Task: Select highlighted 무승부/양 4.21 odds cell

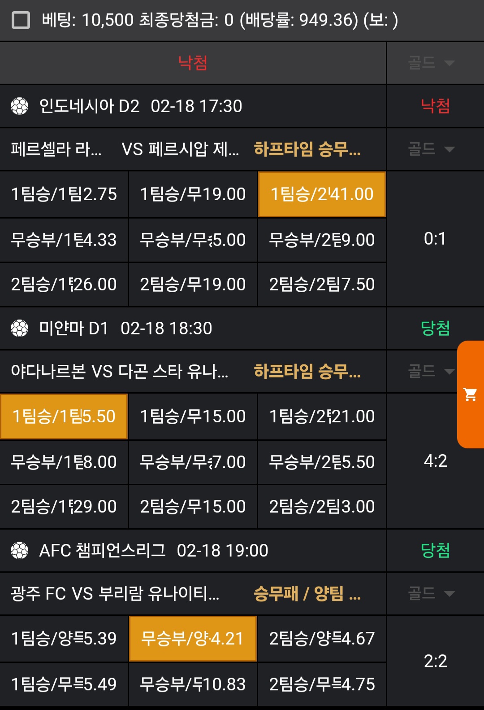Action: point(193,639)
